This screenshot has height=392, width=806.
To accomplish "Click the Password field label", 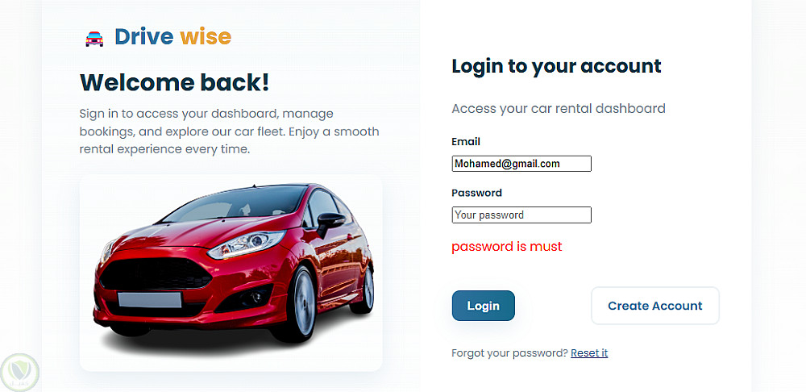I will pos(476,193).
